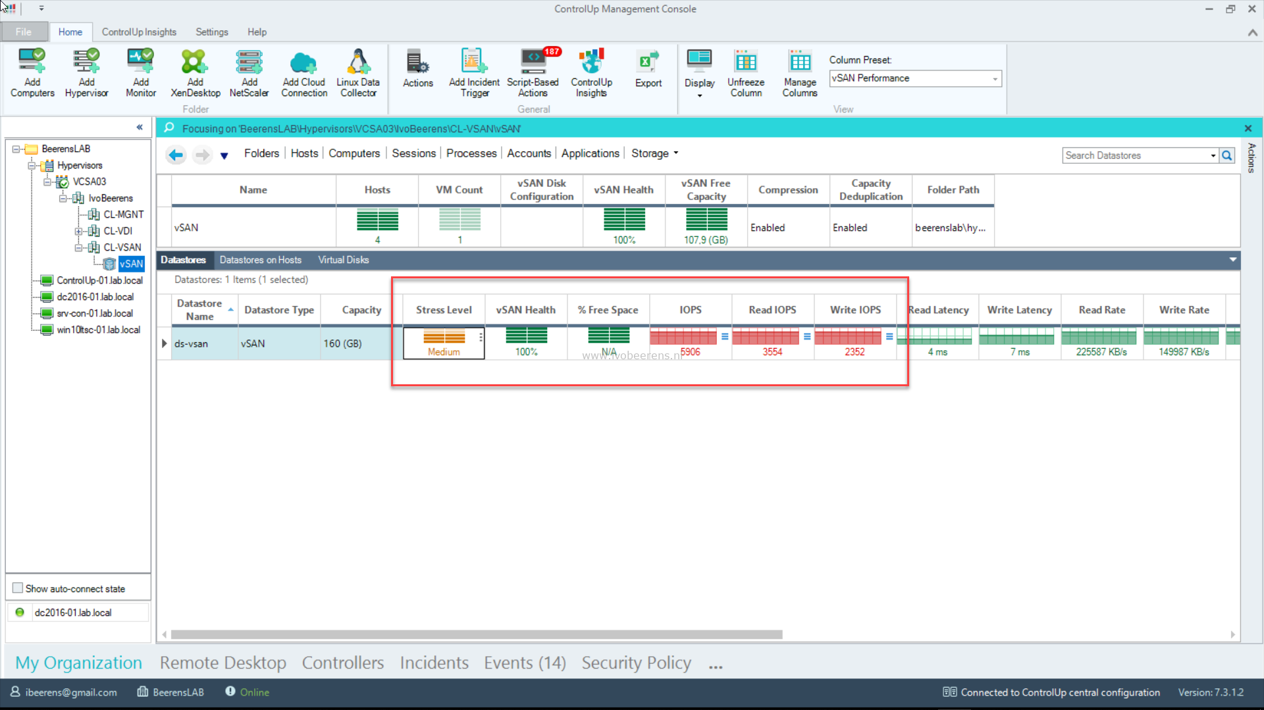Open the Quick Access Toolbar dropdown
The width and height of the screenshot is (1264, 710).
41,9
